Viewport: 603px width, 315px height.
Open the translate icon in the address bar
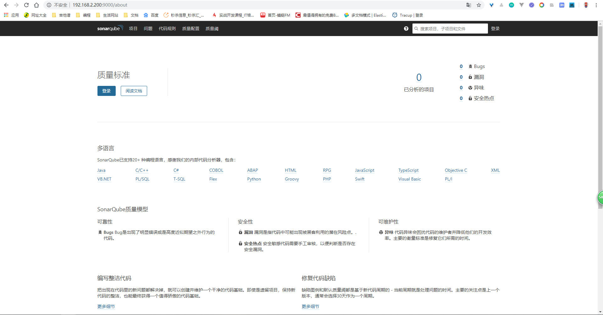pyautogui.click(x=469, y=5)
